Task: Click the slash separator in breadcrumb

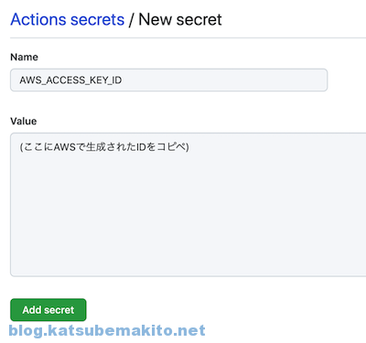Action: (131, 20)
